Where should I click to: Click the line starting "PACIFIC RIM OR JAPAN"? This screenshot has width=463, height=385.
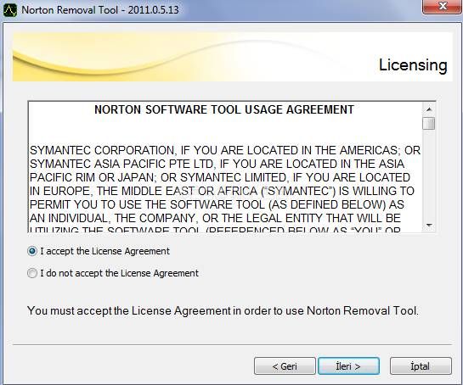click(220, 177)
